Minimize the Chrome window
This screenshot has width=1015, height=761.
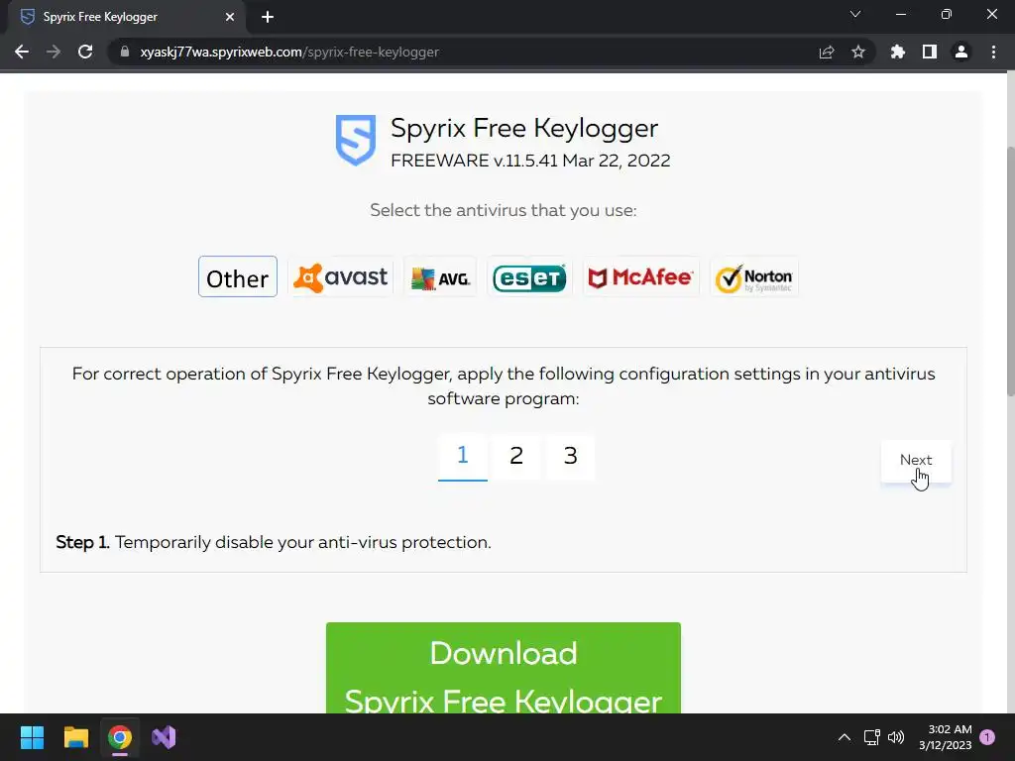[901, 14]
